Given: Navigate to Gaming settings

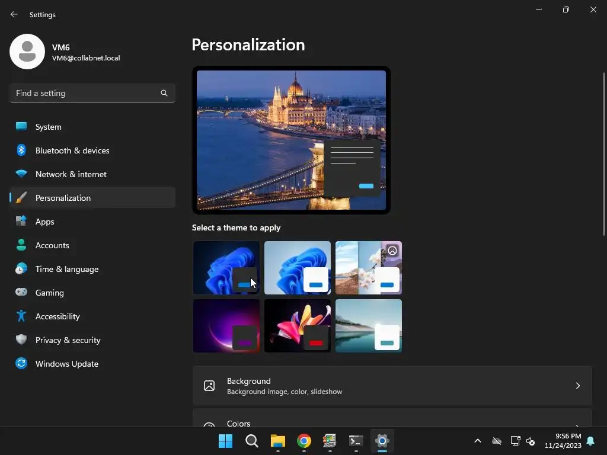Looking at the screenshot, I should tap(92, 292).
